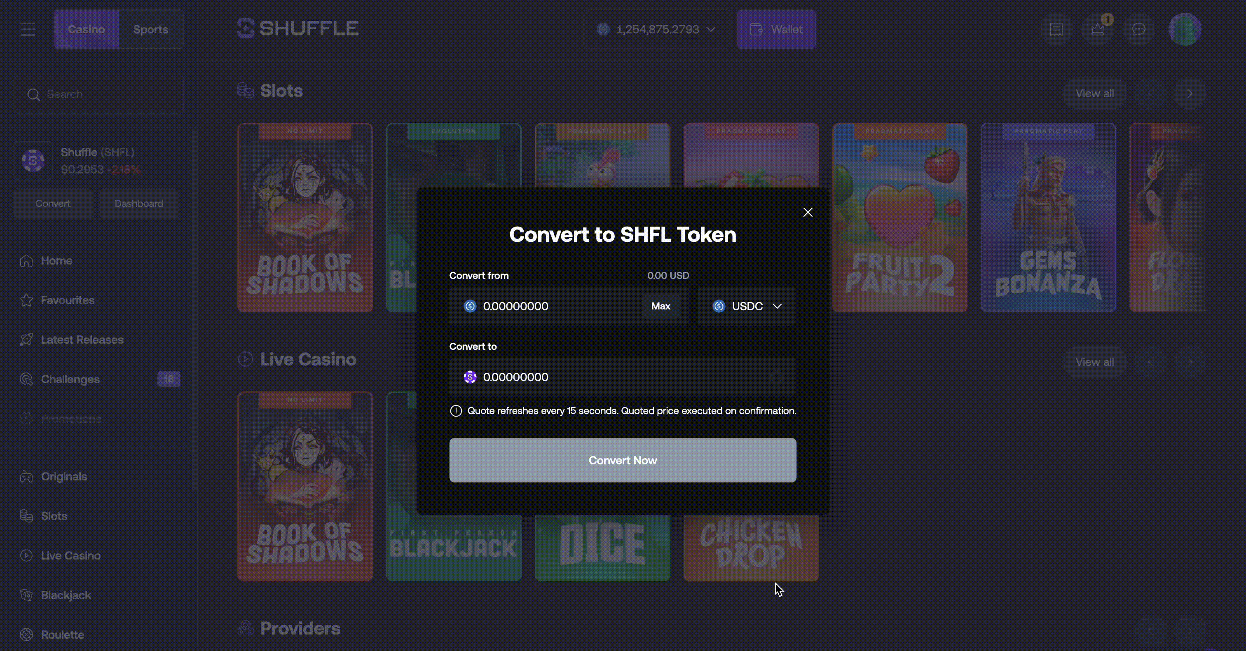Click the Shuffle logo in header
Screen dimensions: 1246x651
[298, 28]
